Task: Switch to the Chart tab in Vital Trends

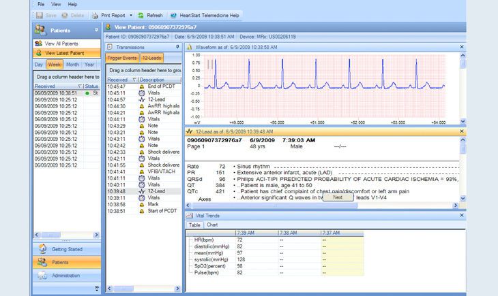Action: (212, 224)
